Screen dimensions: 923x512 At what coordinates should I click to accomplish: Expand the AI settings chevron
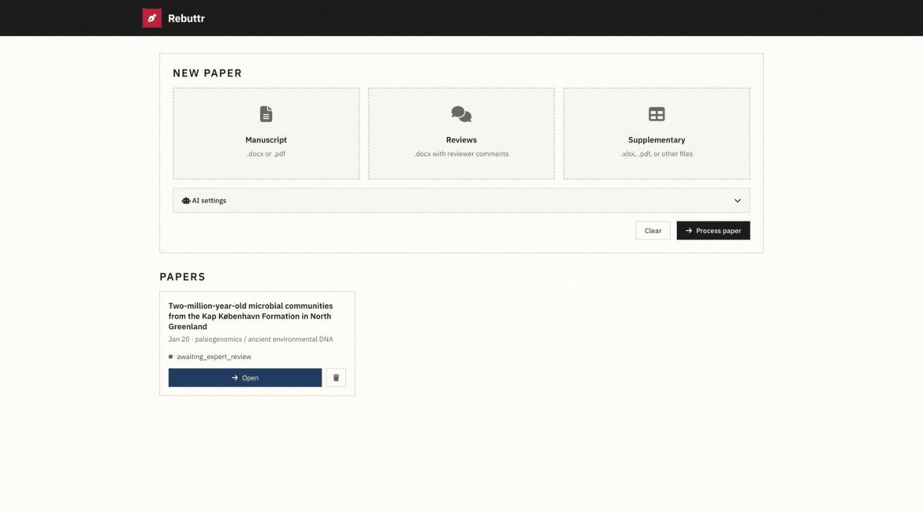738,201
